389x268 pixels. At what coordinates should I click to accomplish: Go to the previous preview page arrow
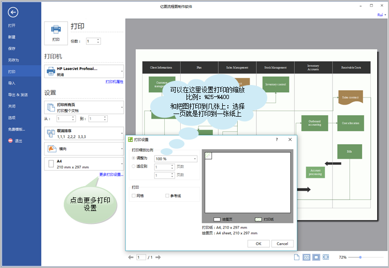pos(131,257)
